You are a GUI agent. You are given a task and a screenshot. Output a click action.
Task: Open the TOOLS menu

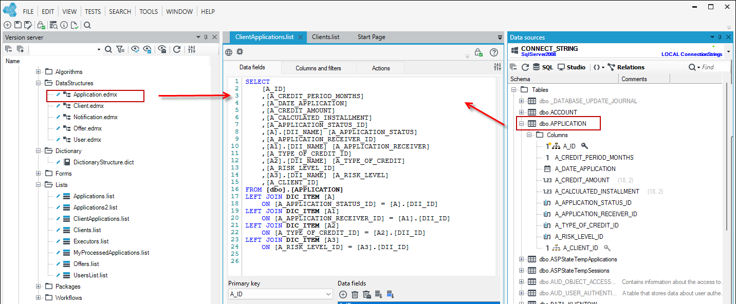point(149,11)
